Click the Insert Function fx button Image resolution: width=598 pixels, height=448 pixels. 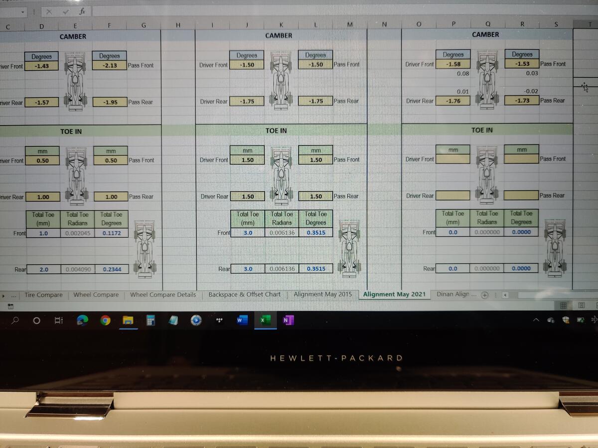coord(82,11)
